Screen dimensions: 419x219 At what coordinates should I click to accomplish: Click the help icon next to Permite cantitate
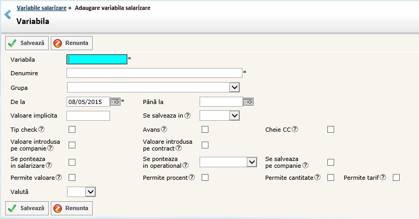click(x=317, y=177)
